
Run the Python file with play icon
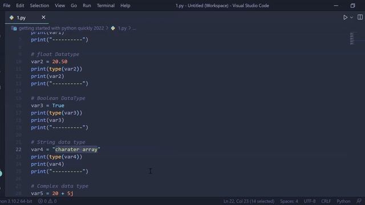click(345, 18)
